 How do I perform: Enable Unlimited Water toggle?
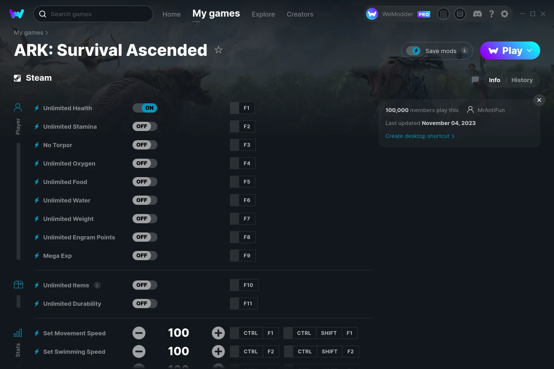pyautogui.click(x=145, y=200)
